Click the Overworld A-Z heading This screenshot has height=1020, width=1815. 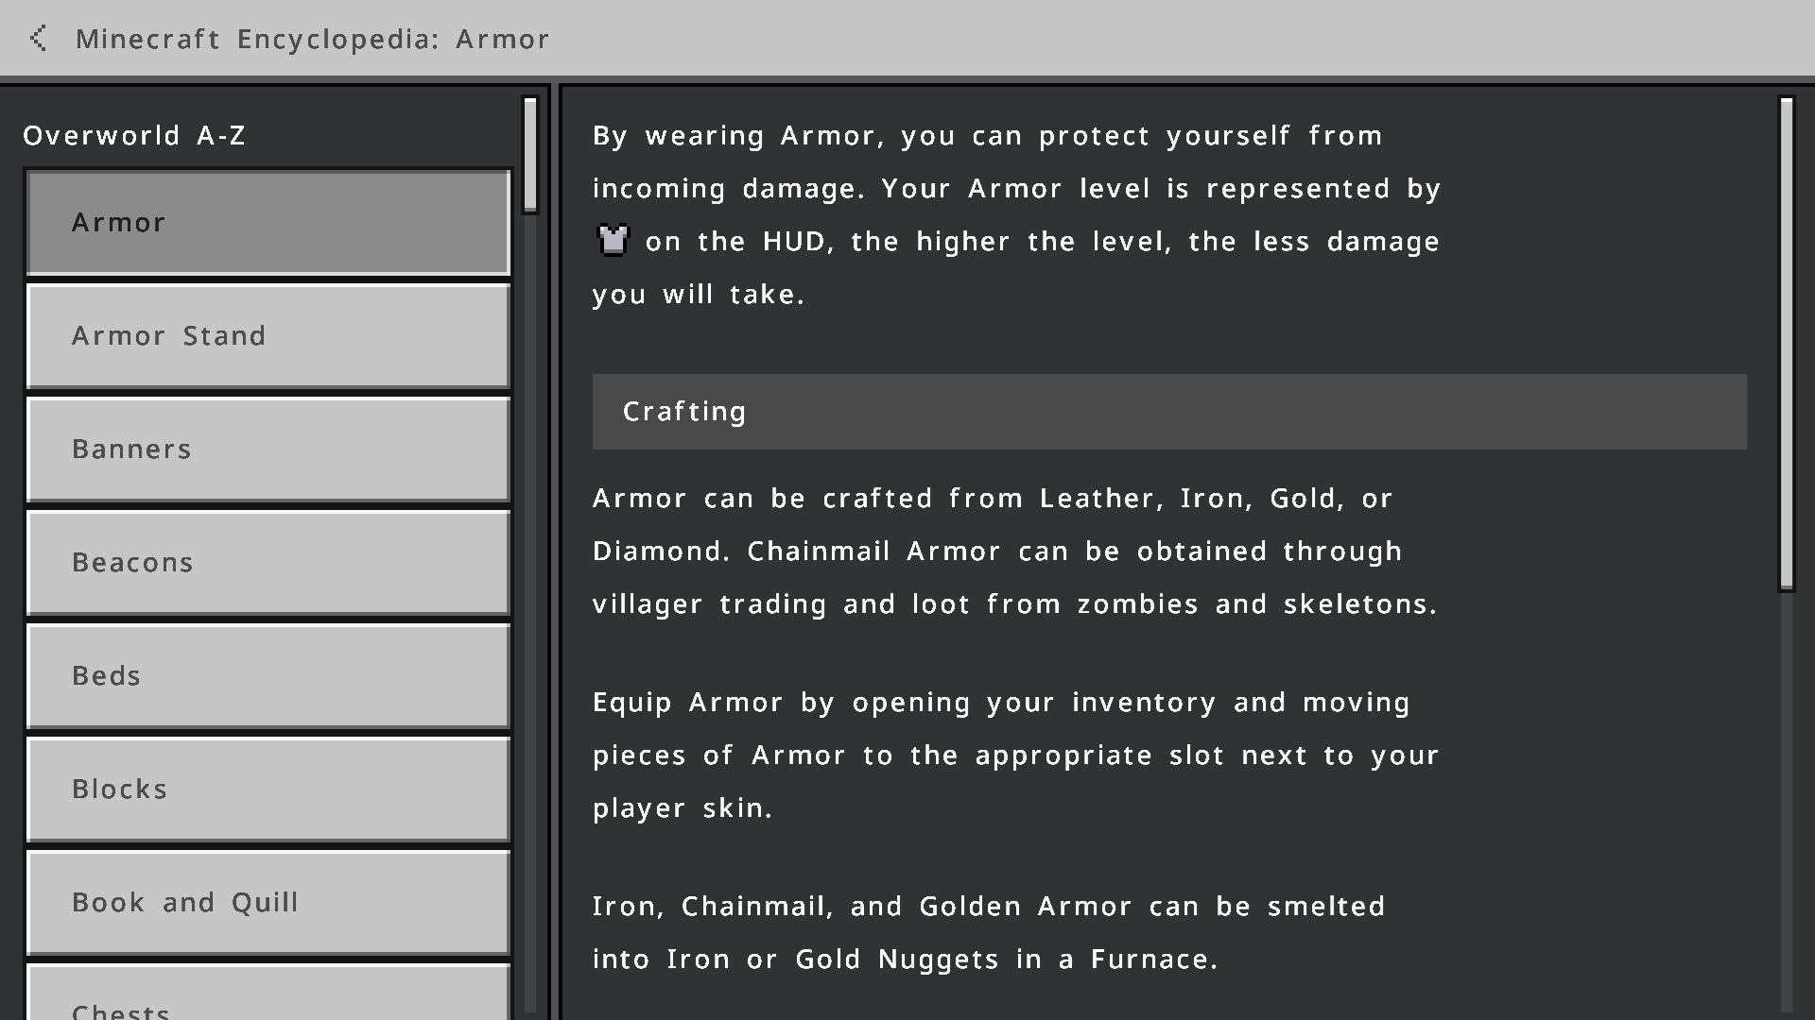134,136
